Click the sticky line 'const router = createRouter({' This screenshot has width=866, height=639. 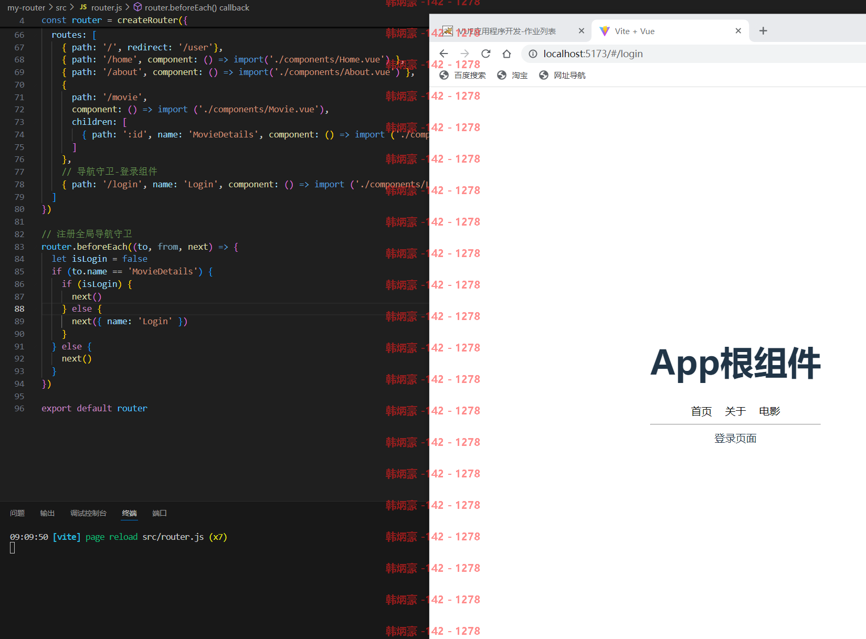pos(114,20)
